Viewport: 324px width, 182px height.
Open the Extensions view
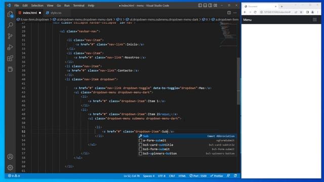click(x=10, y=59)
